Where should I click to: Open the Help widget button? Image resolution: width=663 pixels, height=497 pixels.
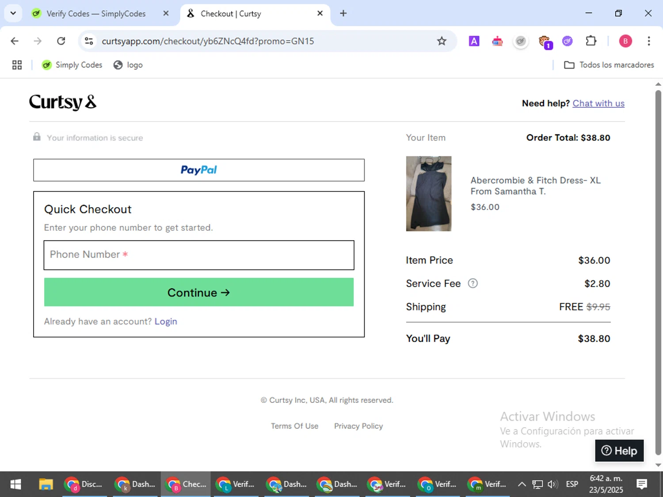[619, 451]
